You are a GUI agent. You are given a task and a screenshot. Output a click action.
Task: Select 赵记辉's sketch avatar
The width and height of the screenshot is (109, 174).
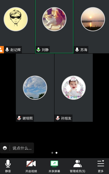16,19
